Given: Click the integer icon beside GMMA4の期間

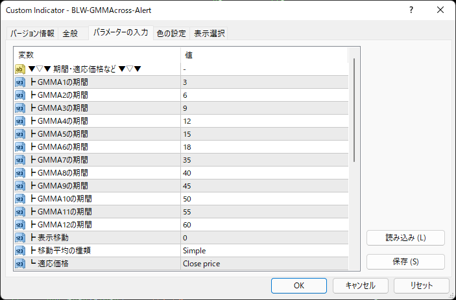Looking at the screenshot, I should pos(19,121).
